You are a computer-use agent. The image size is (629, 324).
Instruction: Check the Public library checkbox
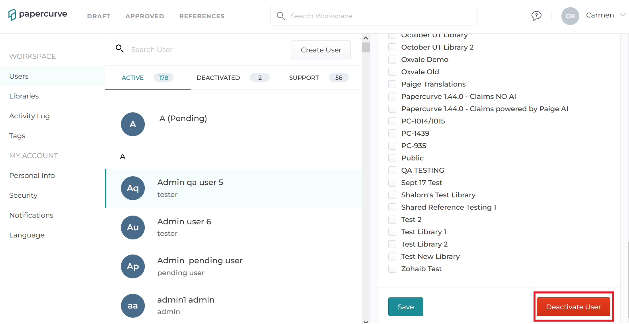coord(392,158)
